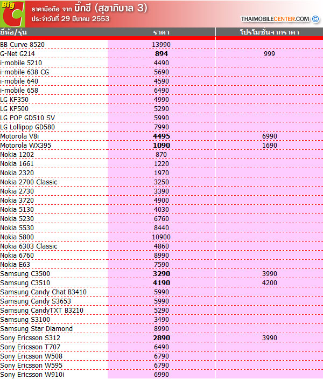Click the price 13990

pyautogui.click(x=161, y=45)
